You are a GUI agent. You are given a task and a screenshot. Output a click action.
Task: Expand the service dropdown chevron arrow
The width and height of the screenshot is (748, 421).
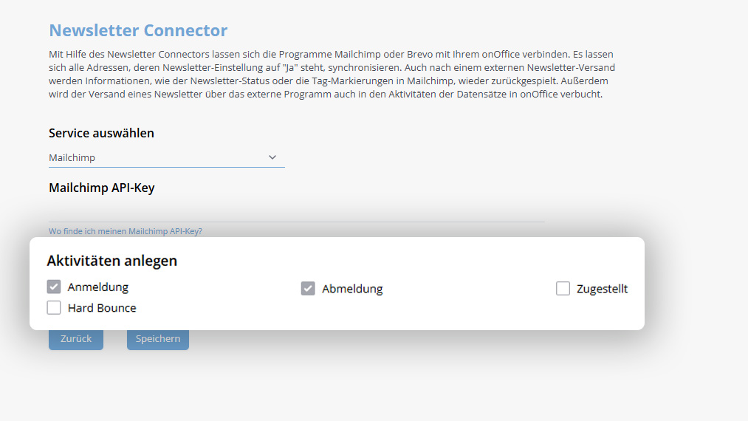[272, 157]
